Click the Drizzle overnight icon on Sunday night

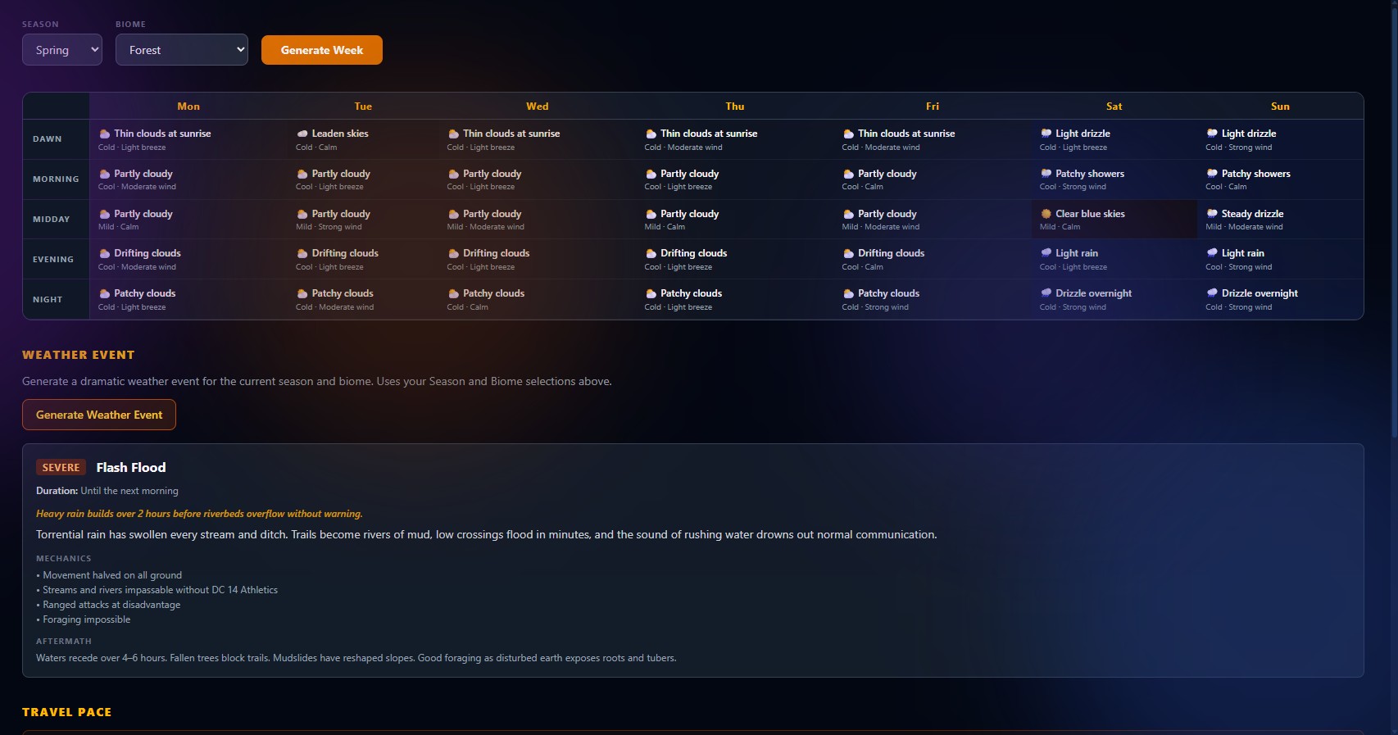[x=1211, y=293]
